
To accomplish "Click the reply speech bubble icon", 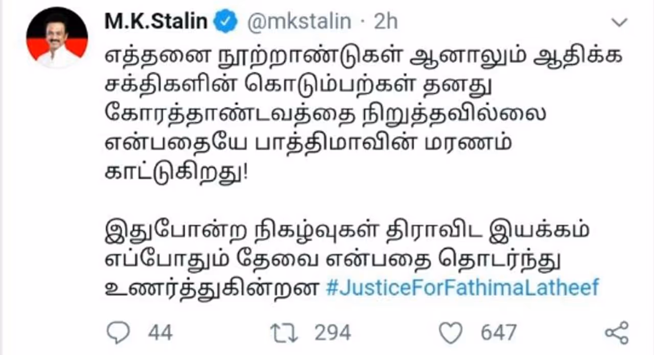I will click(x=120, y=333).
